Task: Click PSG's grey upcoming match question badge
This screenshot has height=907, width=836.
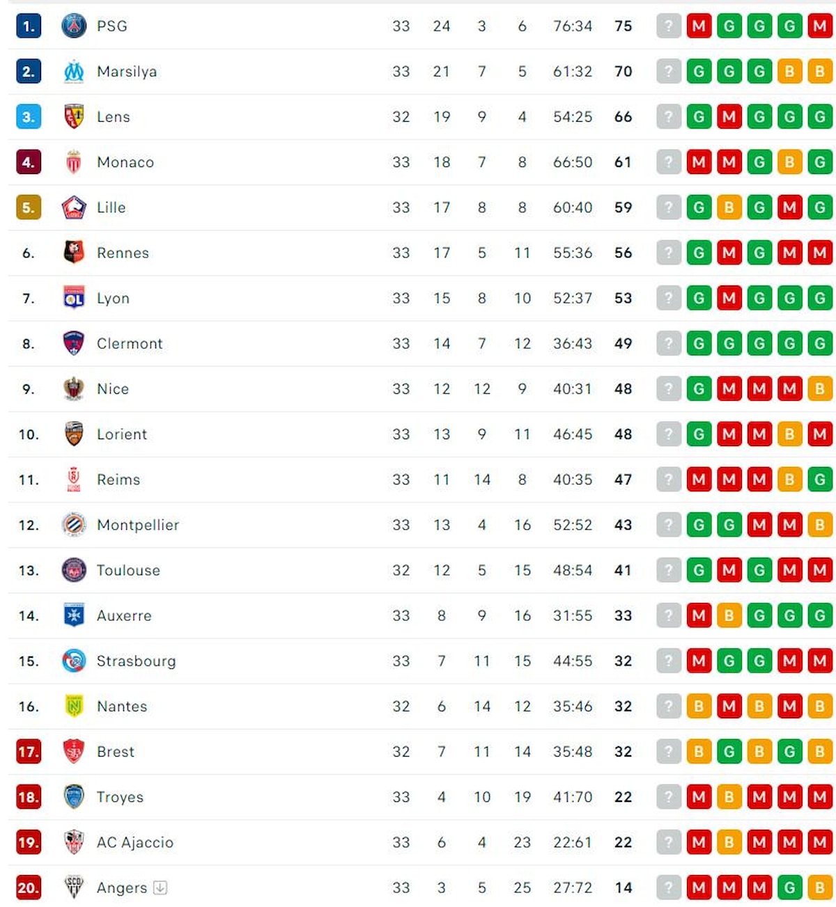Action: point(669,26)
